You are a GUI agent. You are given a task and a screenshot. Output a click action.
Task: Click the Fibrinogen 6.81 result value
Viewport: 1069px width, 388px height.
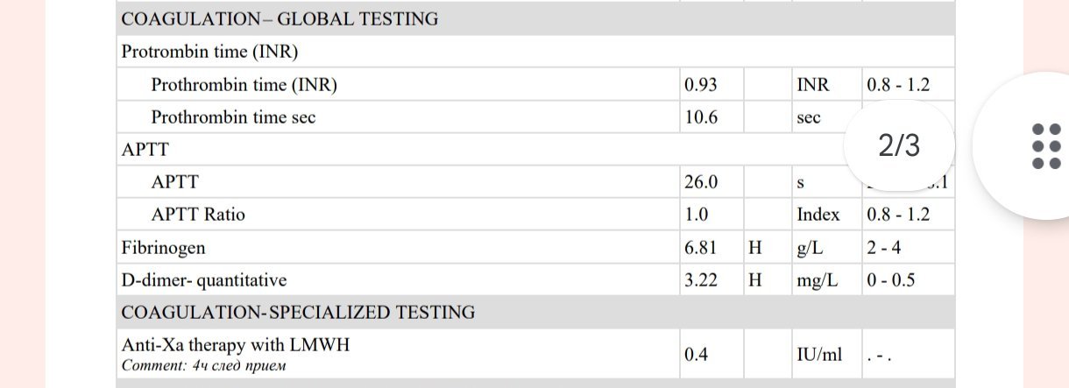click(x=701, y=248)
